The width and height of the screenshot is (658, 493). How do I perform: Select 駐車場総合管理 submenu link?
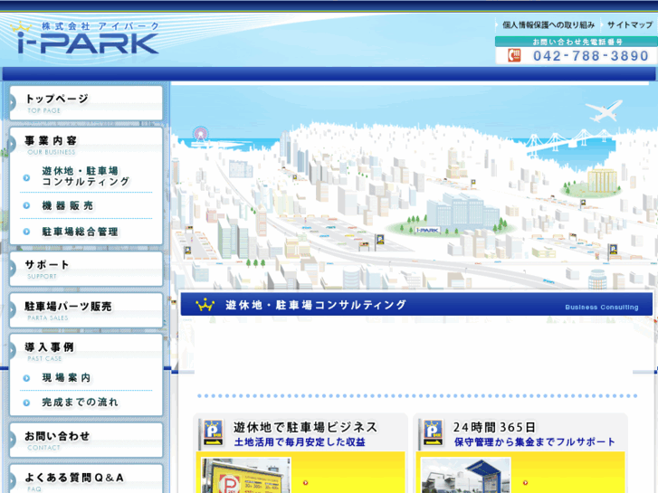coord(80,232)
